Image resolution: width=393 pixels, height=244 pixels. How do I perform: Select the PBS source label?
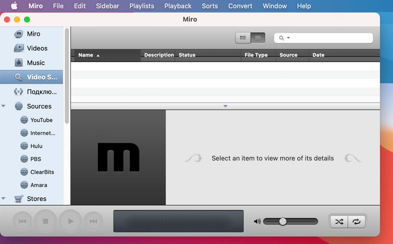[36, 159]
